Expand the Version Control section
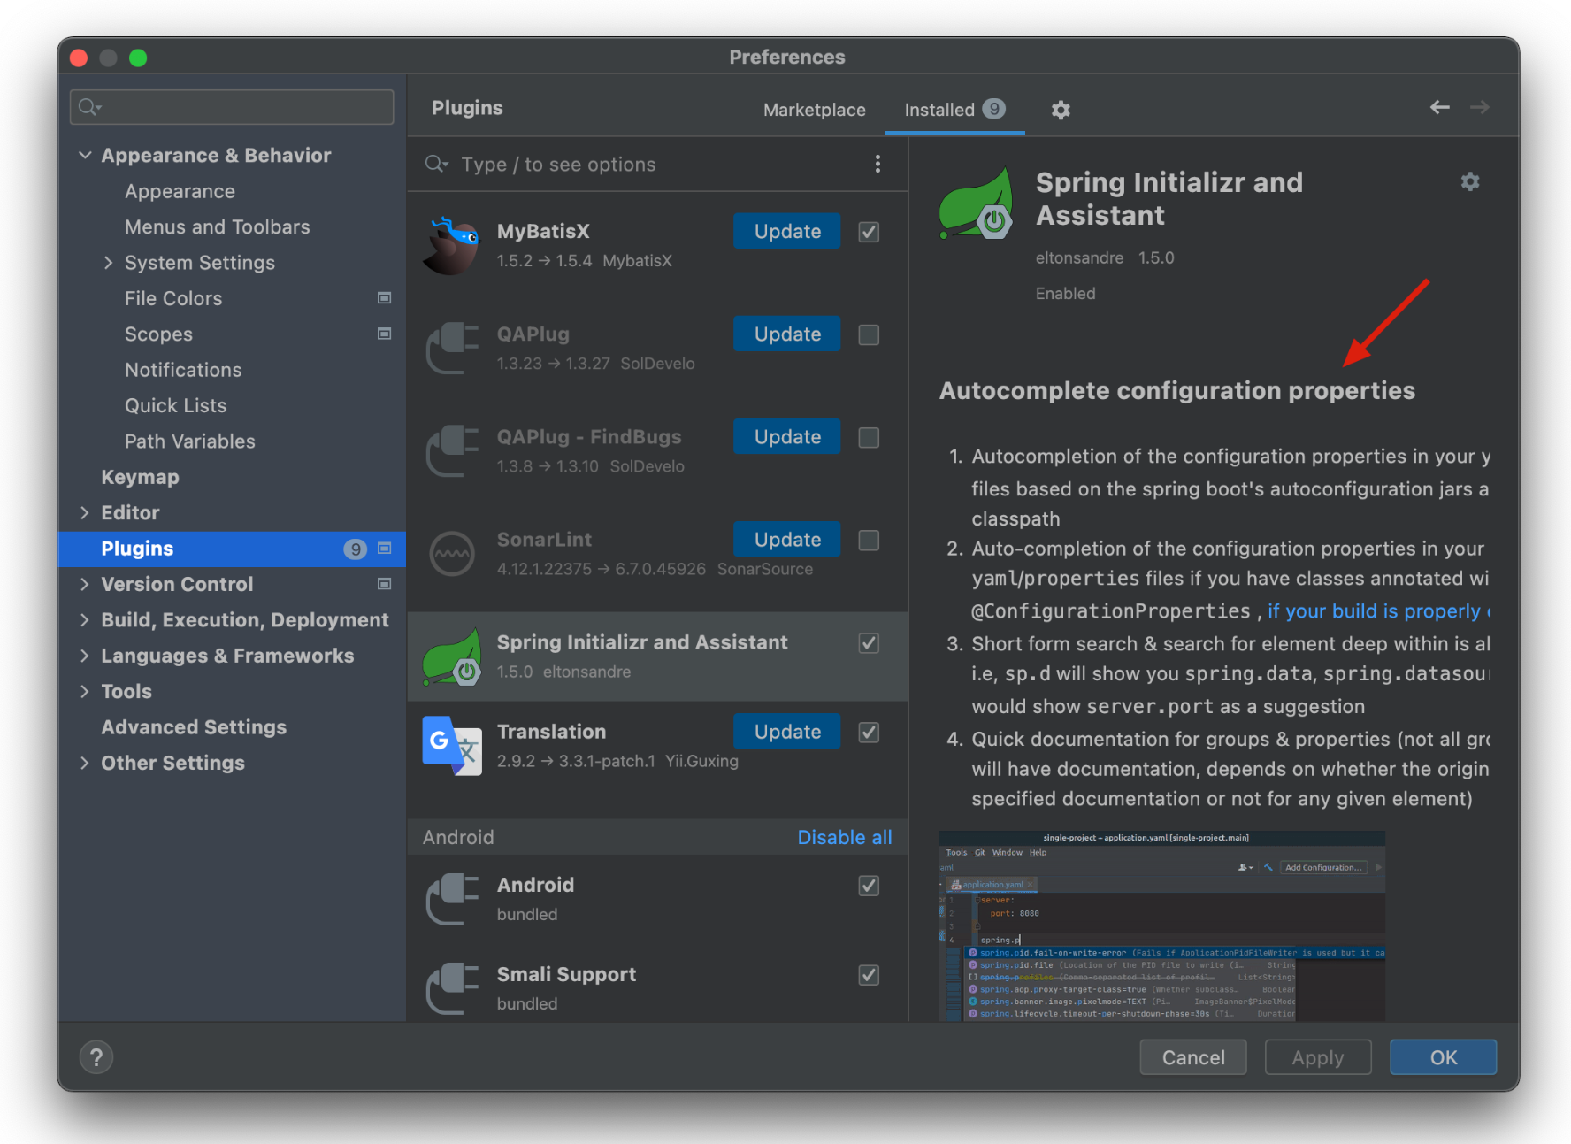This screenshot has height=1144, width=1571. click(85, 584)
